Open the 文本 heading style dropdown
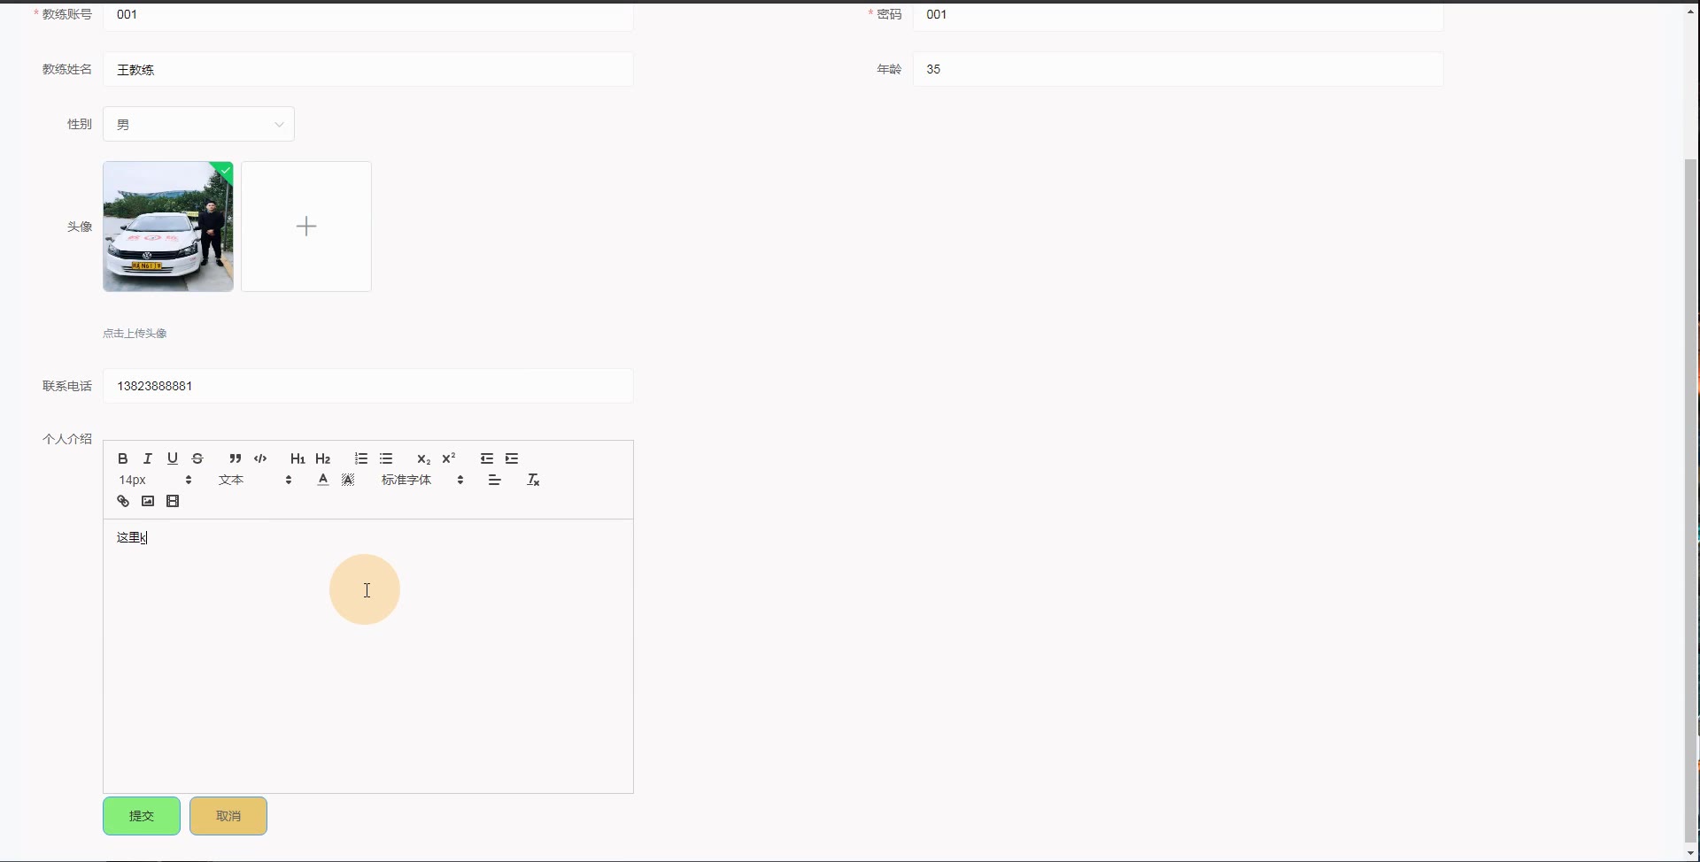1700x862 pixels. click(x=255, y=480)
